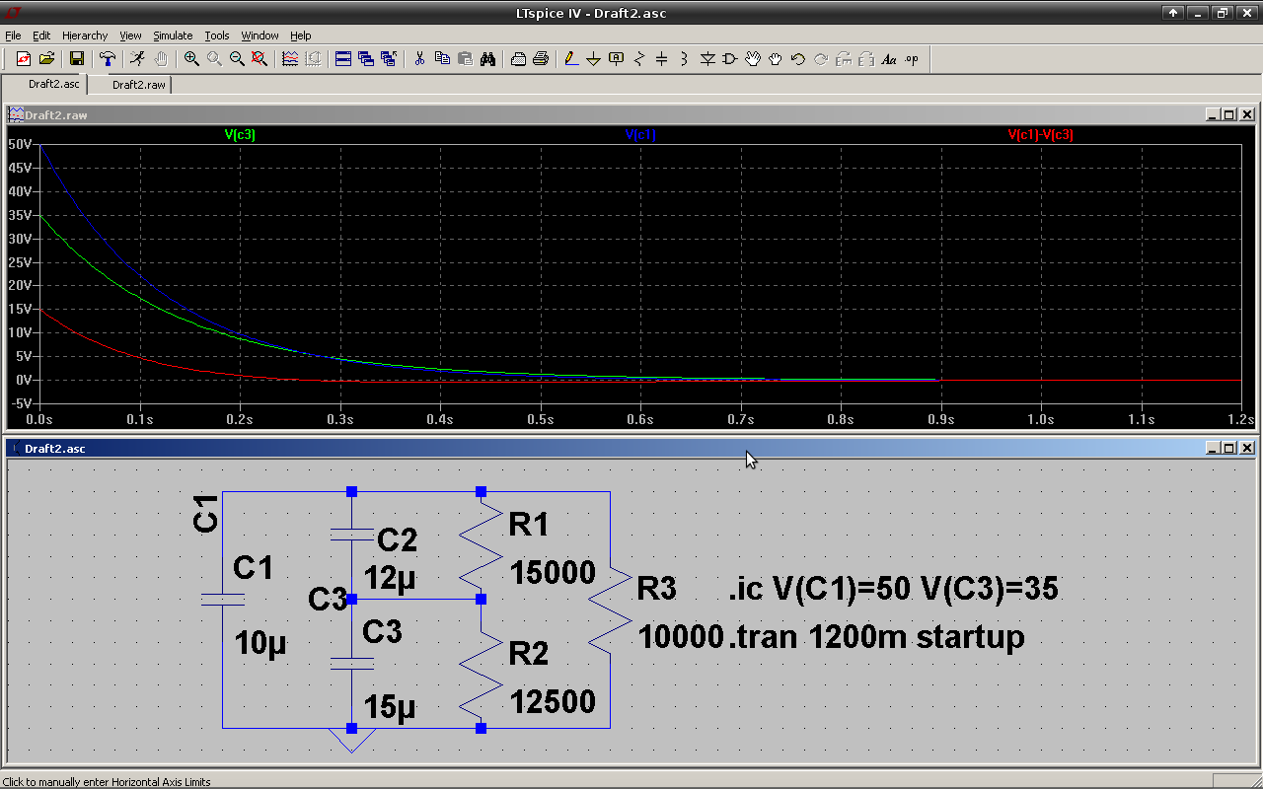Image resolution: width=1263 pixels, height=789 pixels.
Task: Maximize the Draft2.raw plot pane
Action: (x=1229, y=114)
